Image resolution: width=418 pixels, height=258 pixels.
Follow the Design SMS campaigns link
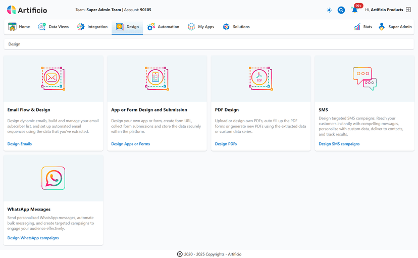339,144
